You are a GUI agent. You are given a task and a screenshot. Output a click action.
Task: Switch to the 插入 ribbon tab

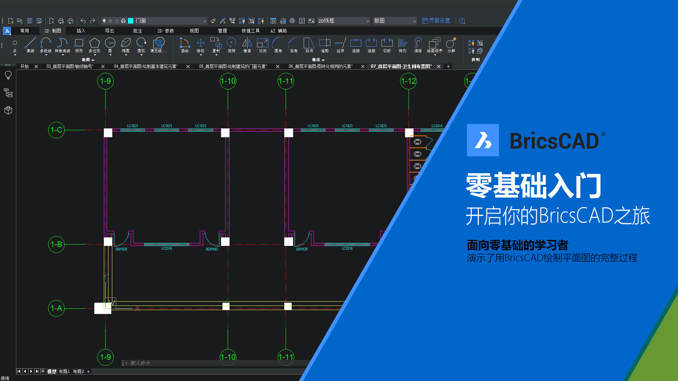[x=81, y=31]
